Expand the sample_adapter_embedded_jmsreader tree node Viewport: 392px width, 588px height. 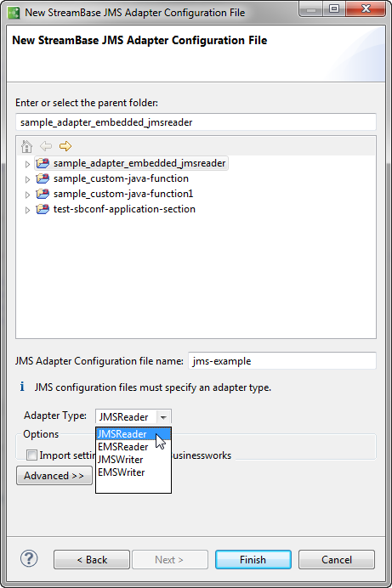click(27, 164)
